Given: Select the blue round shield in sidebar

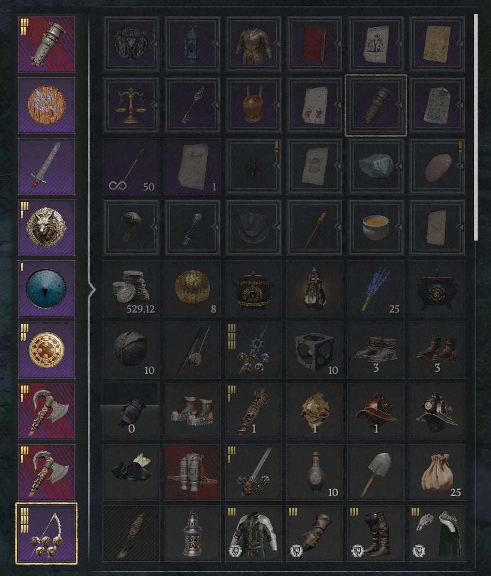Looking at the screenshot, I should coord(46,289).
